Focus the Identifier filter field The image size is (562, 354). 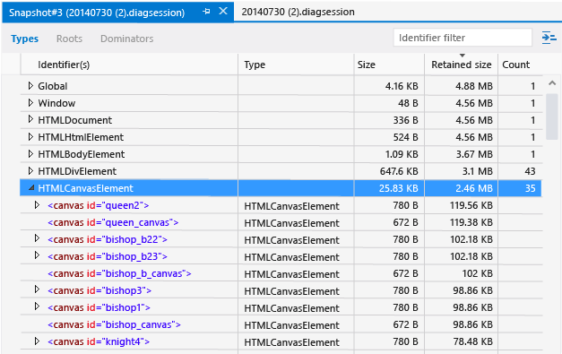[463, 38]
